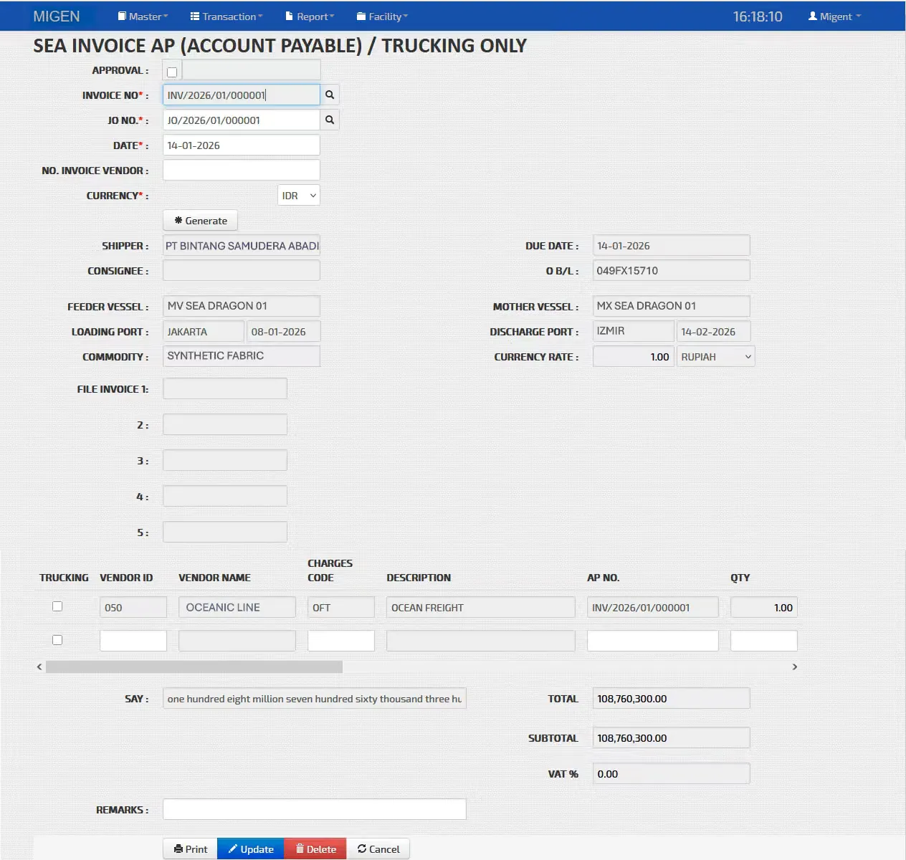The height and width of the screenshot is (860, 906).
Task: Open the Master menu
Action: (143, 16)
